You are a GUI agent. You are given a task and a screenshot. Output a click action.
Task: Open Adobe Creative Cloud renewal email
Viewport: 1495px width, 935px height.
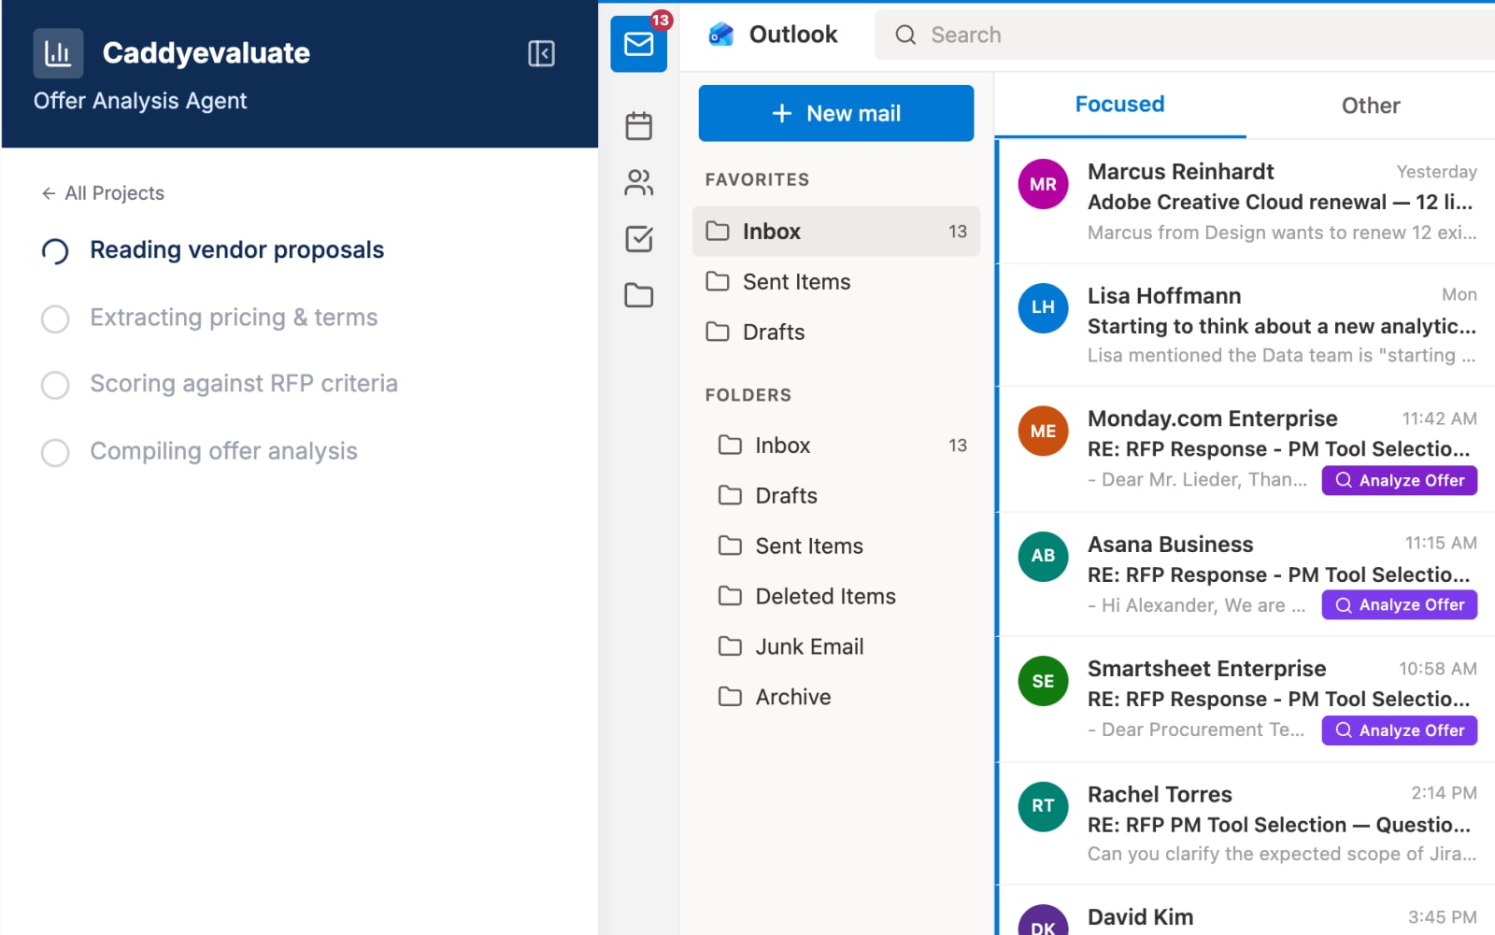coord(1246,202)
